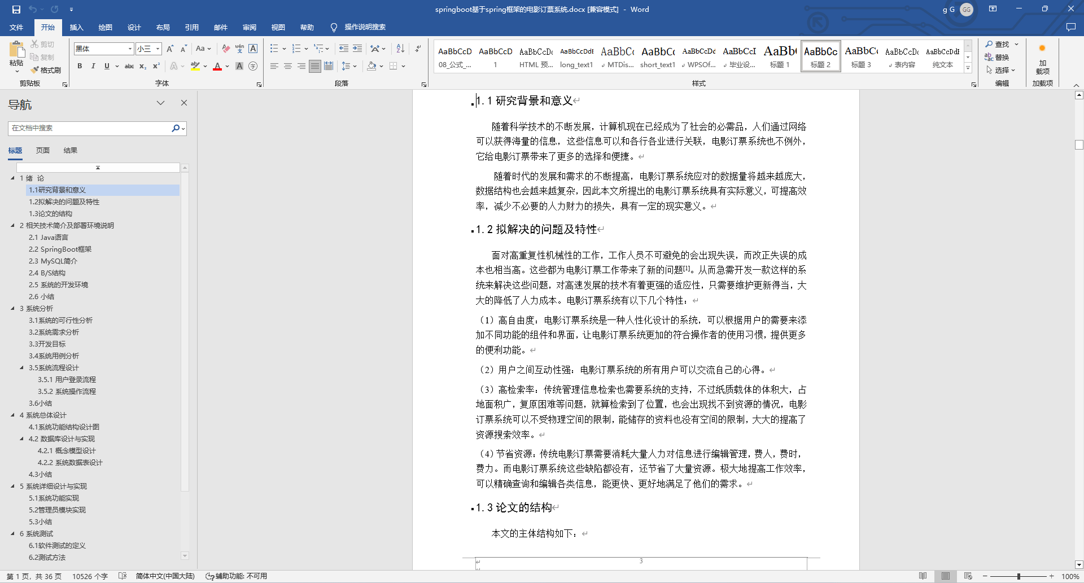Viewport: 1084px width, 583px height.
Task: Switch to the 插入 ribbon tab
Action: (x=76, y=27)
